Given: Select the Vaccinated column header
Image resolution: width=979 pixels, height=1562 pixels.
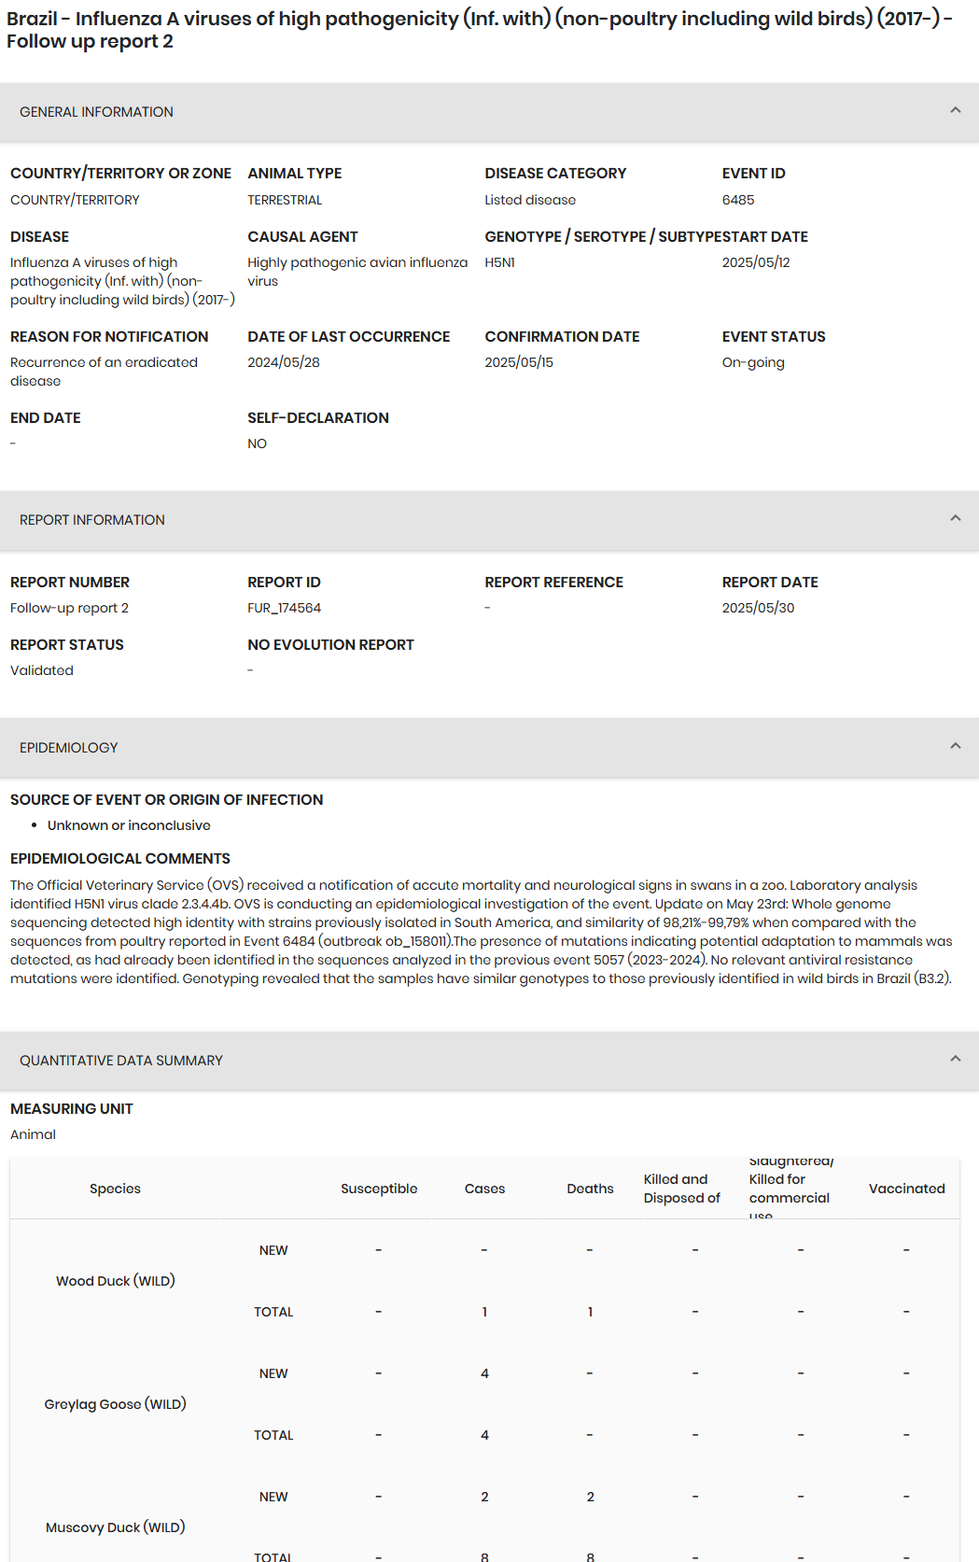Looking at the screenshot, I should coord(906,1189).
